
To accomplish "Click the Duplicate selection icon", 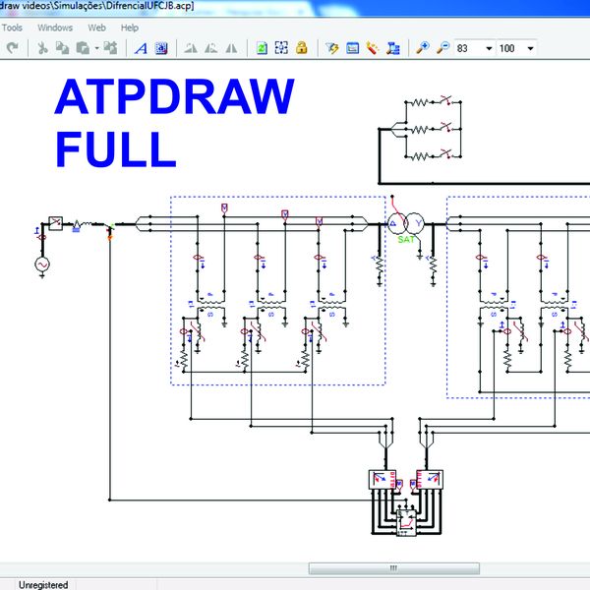I will (110, 48).
